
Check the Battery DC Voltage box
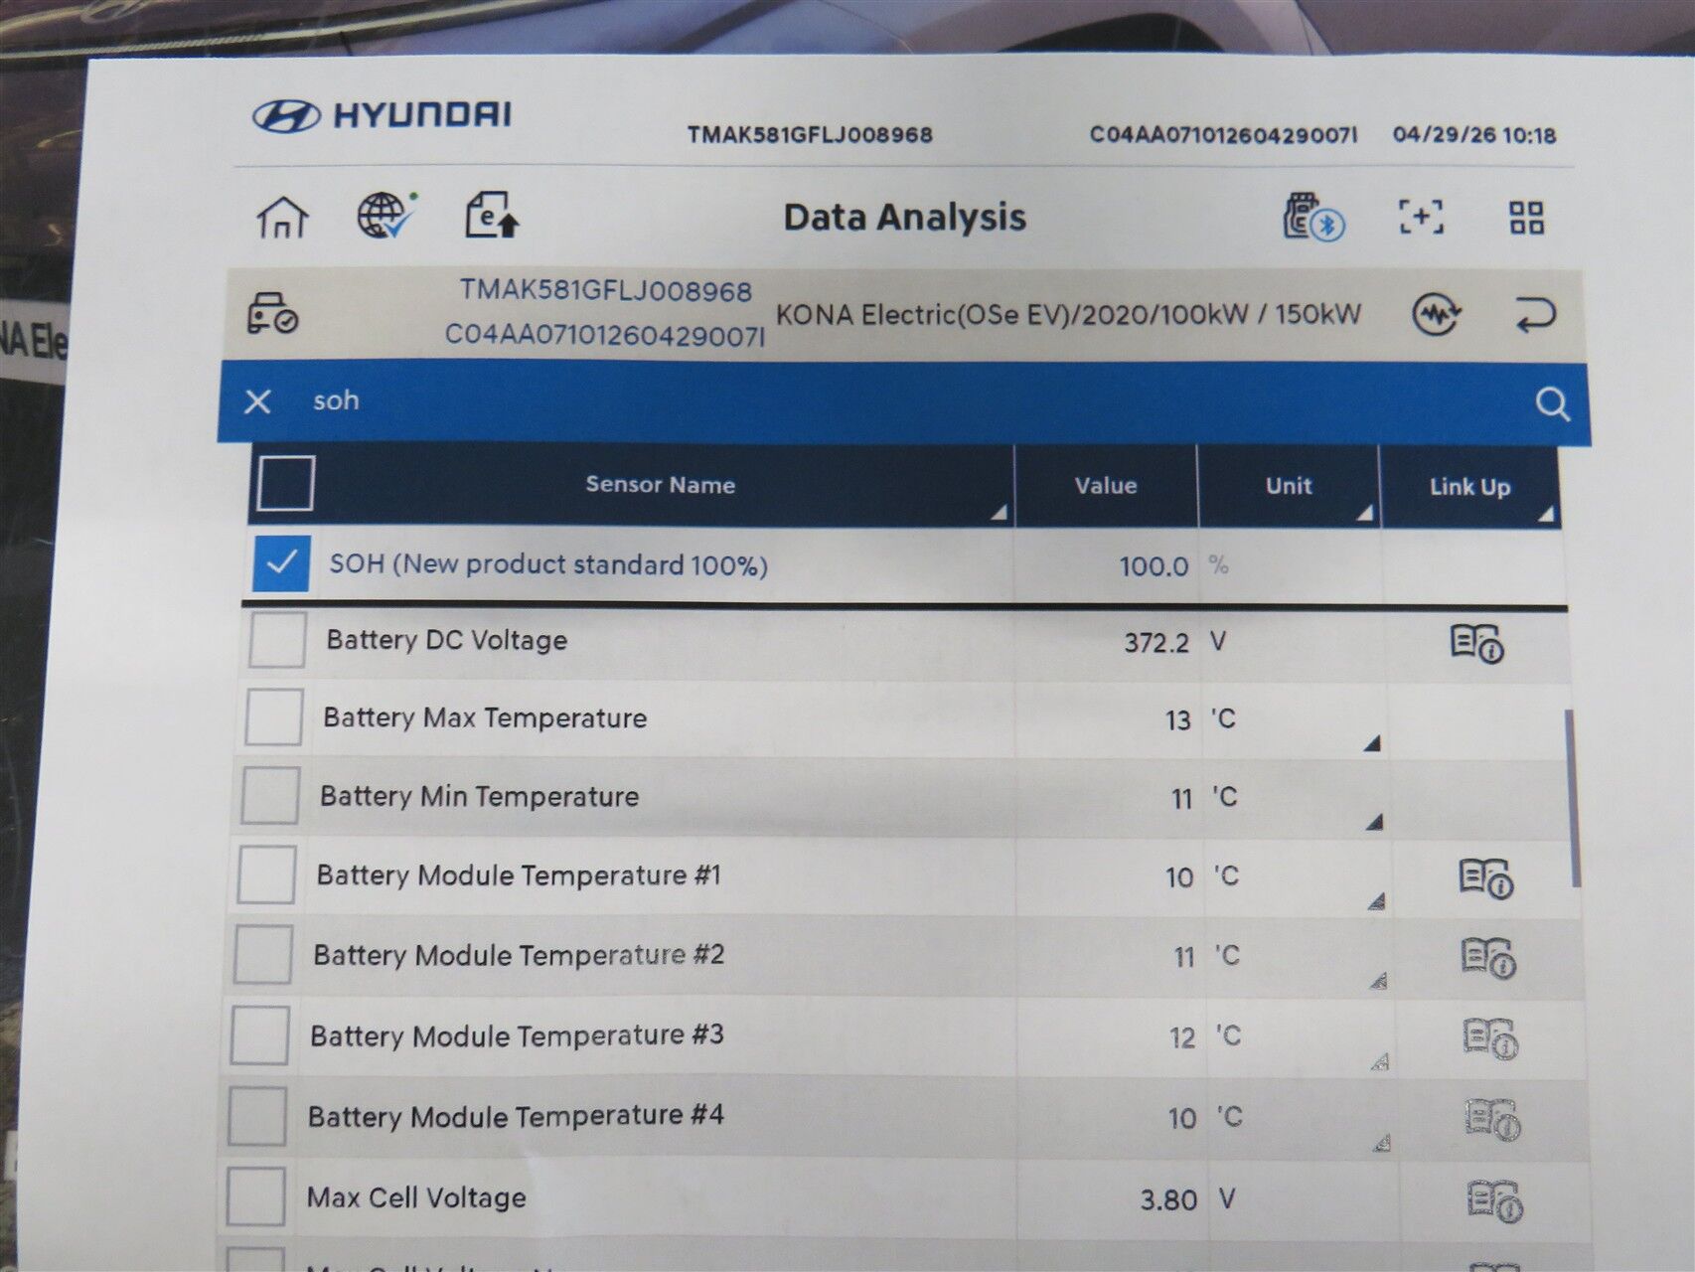(x=277, y=640)
